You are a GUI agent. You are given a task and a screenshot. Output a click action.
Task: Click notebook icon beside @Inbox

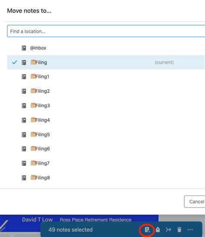(x=24, y=48)
